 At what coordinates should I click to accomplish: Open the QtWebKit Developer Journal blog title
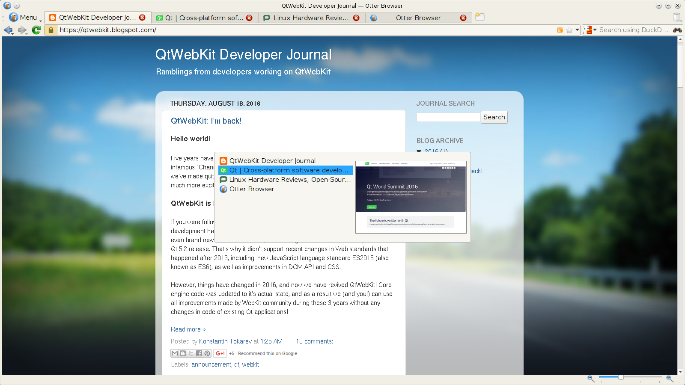[x=243, y=55]
